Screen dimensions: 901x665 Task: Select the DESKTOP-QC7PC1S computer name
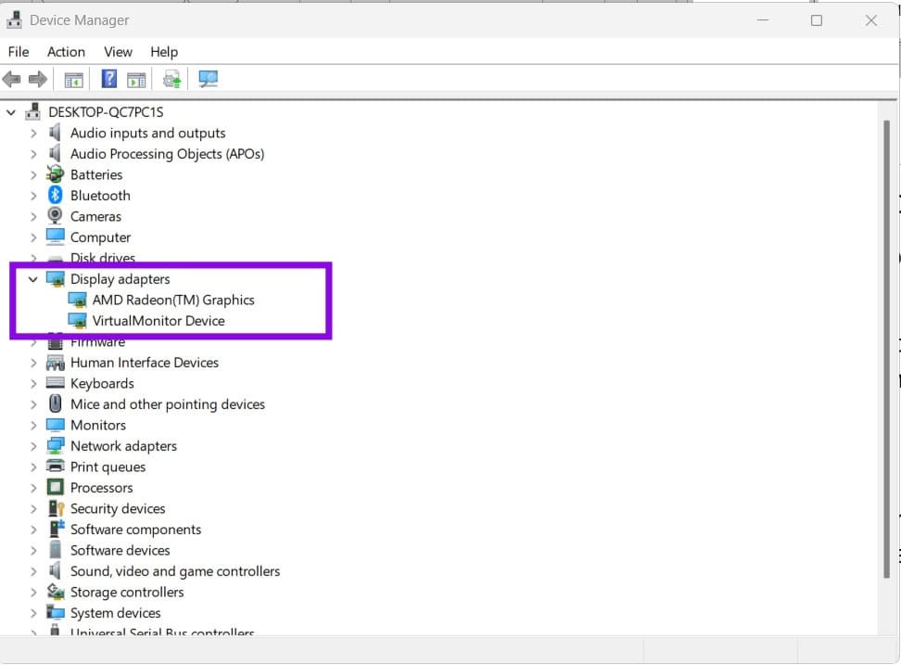point(106,112)
